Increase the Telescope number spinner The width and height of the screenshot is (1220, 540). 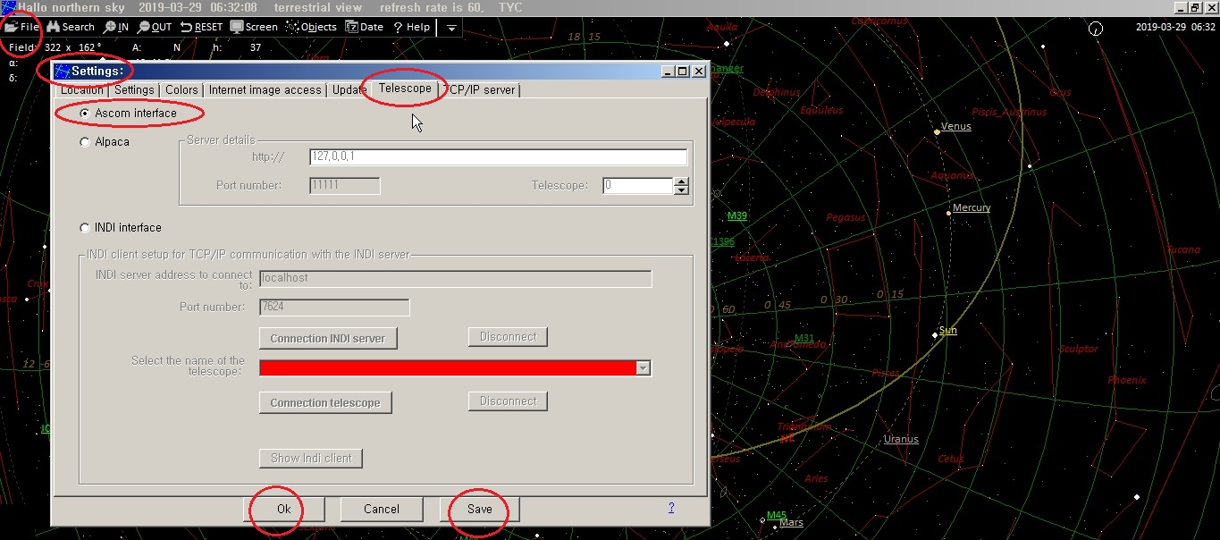click(x=682, y=181)
